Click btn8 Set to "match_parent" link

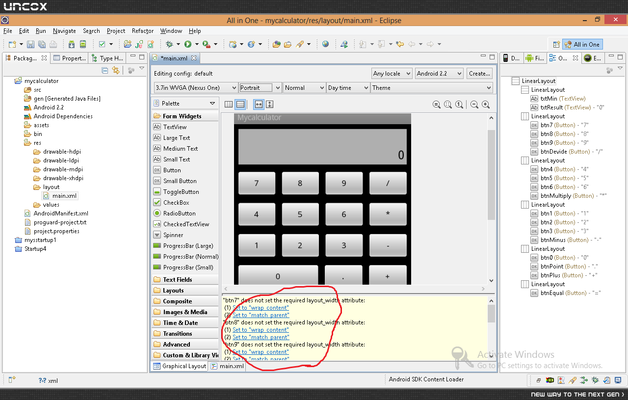[x=261, y=337]
